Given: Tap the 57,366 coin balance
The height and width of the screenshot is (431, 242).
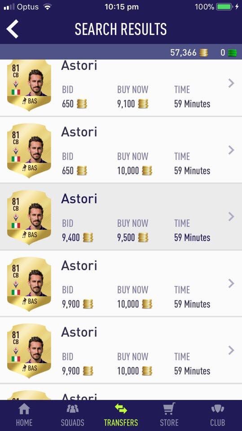Looking at the screenshot, I should click(184, 53).
